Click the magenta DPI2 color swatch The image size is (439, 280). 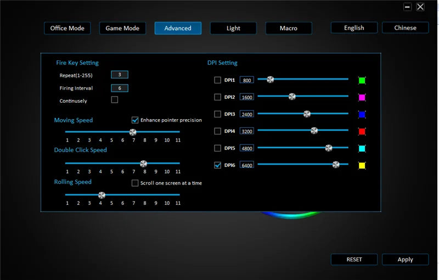362,97
